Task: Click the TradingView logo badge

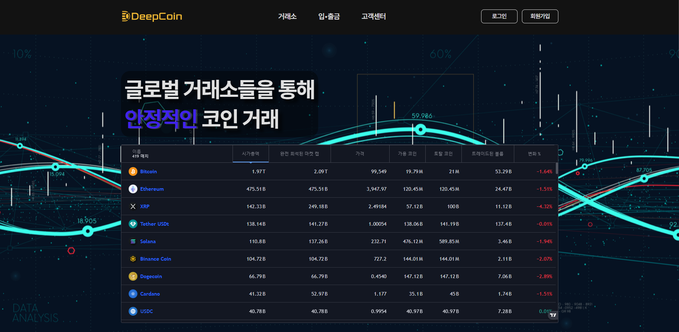Action: (x=553, y=315)
